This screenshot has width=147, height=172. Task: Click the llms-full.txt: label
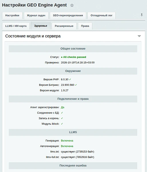[53, 157]
